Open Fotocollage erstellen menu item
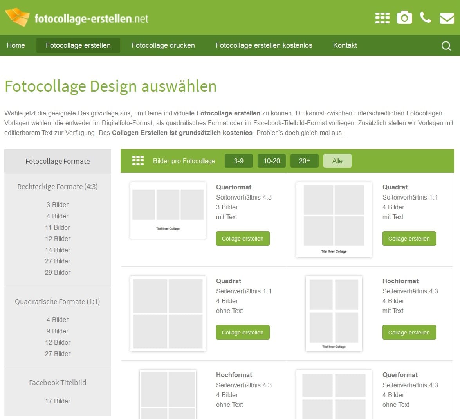Image resolution: width=460 pixels, height=419 pixels. pos(78,45)
